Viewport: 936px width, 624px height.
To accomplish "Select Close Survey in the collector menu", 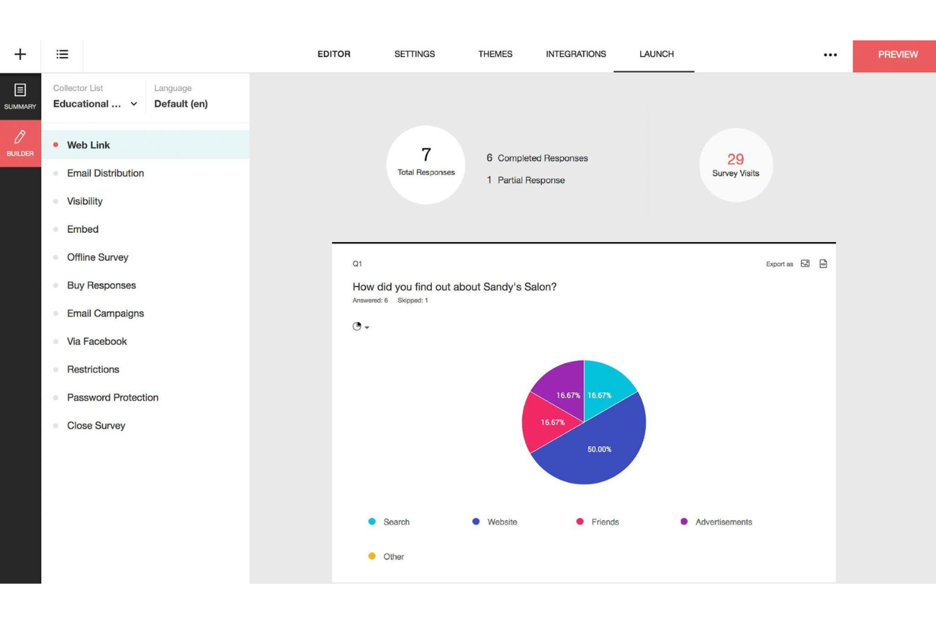I will [96, 425].
